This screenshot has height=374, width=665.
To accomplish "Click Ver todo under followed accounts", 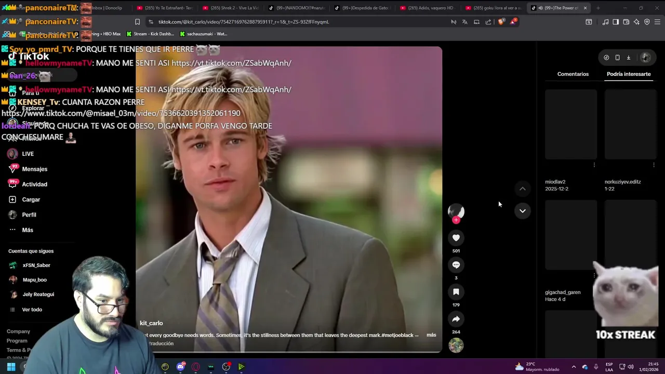I will pyautogui.click(x=32, y=310).
